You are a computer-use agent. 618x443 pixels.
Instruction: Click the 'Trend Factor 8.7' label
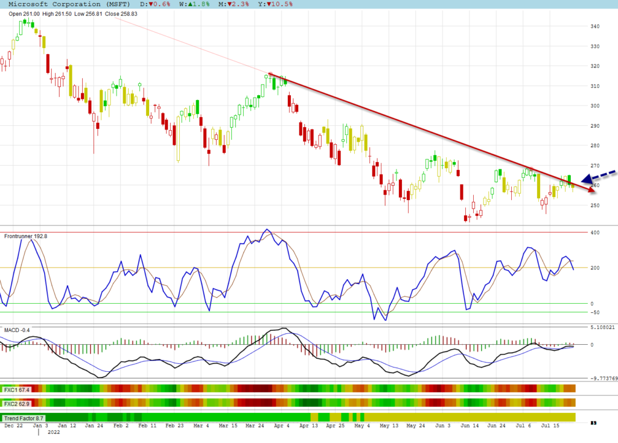[x=24, y=418]
